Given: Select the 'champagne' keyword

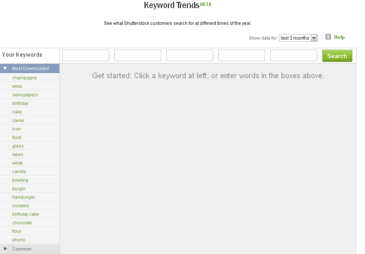Looking at the screenshot, I should coord(25,78).
